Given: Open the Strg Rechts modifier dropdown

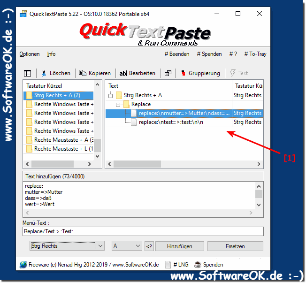Looking at the screenshot, I should pos(67,246).
